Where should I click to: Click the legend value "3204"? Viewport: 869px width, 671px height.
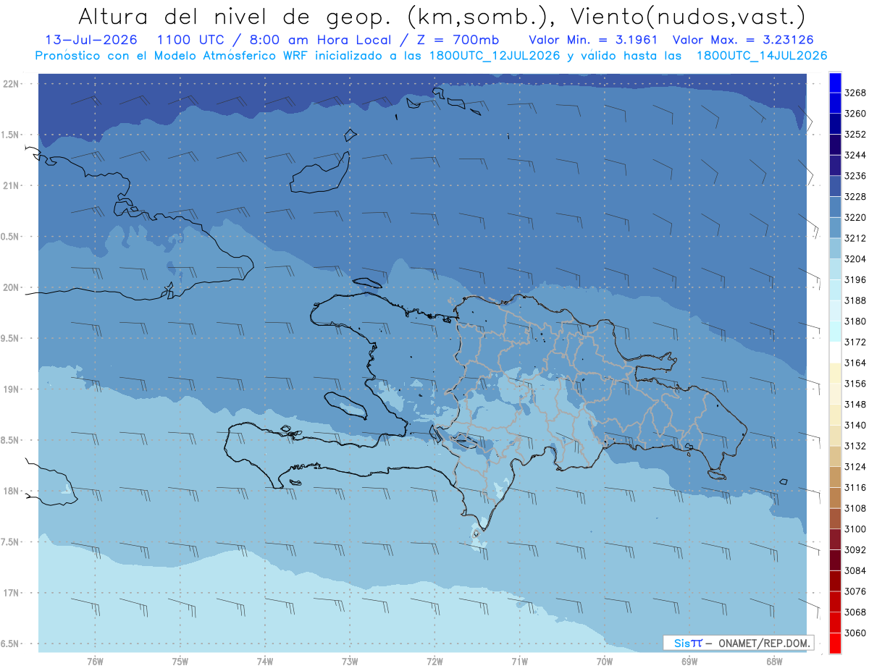pos(855,259)
